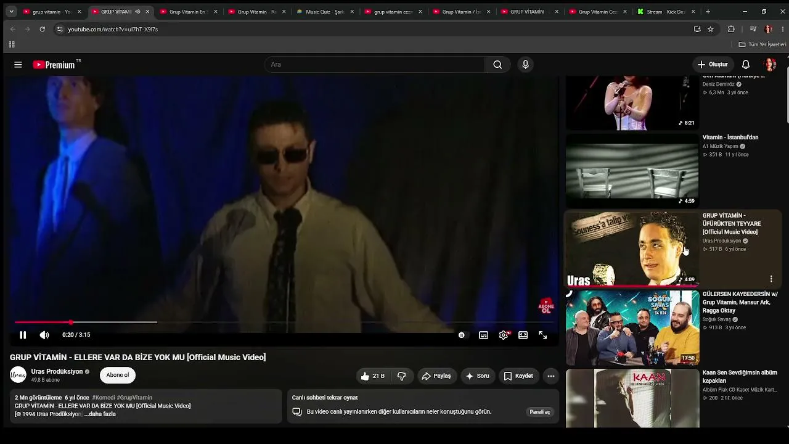
Task: Open a new browser tab
Action: (x=708, y=12)
